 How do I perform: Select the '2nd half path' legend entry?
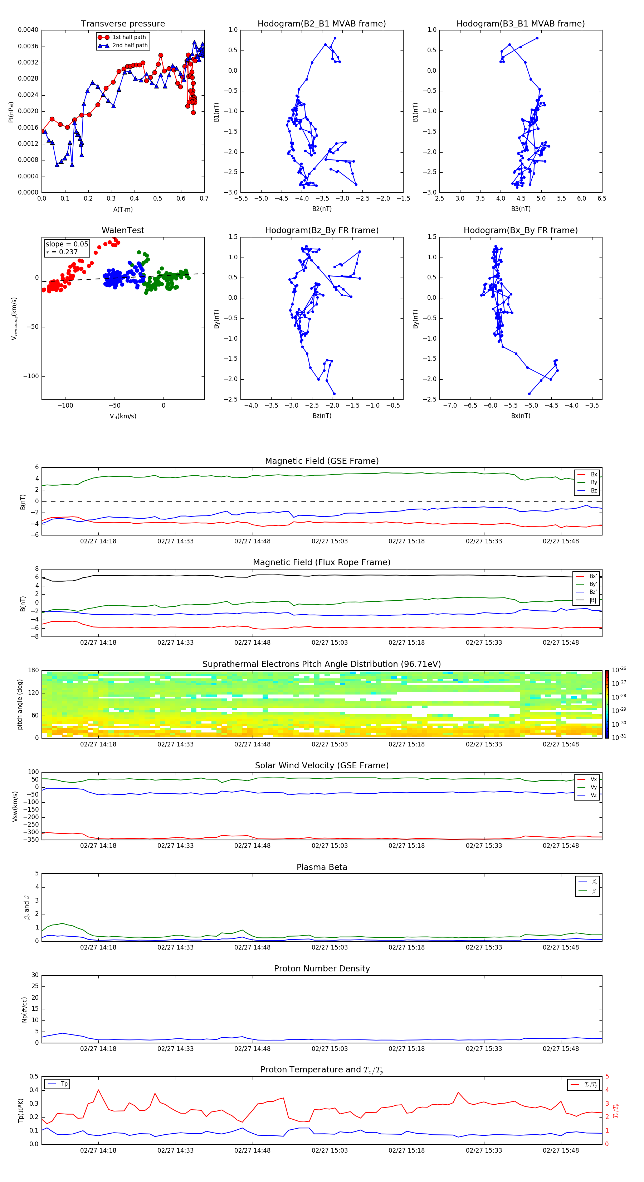click(122, 45)
